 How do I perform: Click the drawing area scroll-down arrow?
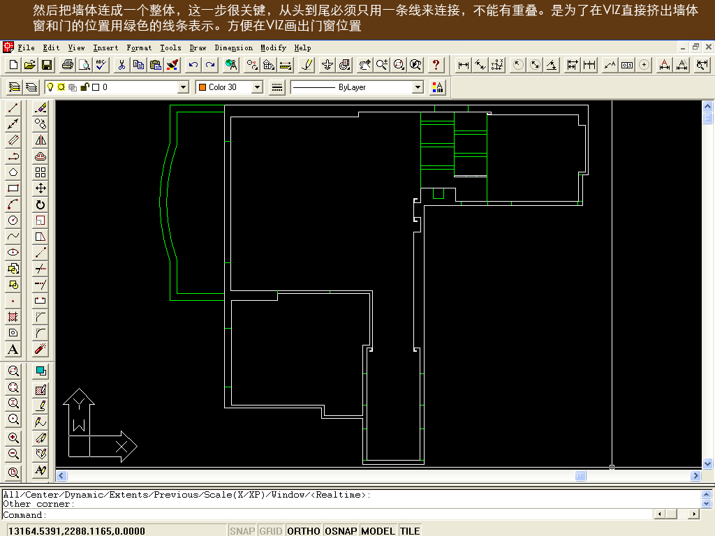tap(708, 464)
